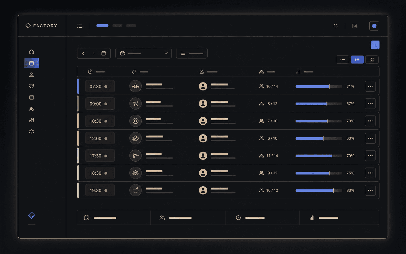Open more options for 10:30 row
Viewport: 406px width, 254px height.
click(x=370, y=121)
